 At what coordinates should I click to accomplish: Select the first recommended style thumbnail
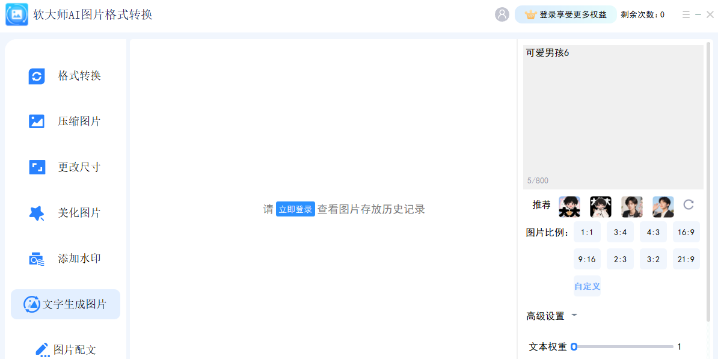coord(569,205)
